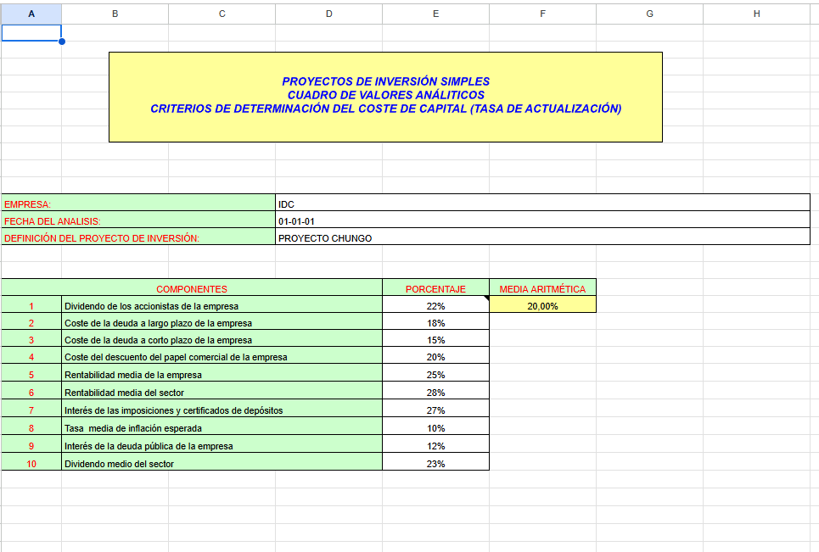Select the PROYECTO CHUNGO cell
The width and height of the screenshot is (819, 552).
tap(542, 238)
